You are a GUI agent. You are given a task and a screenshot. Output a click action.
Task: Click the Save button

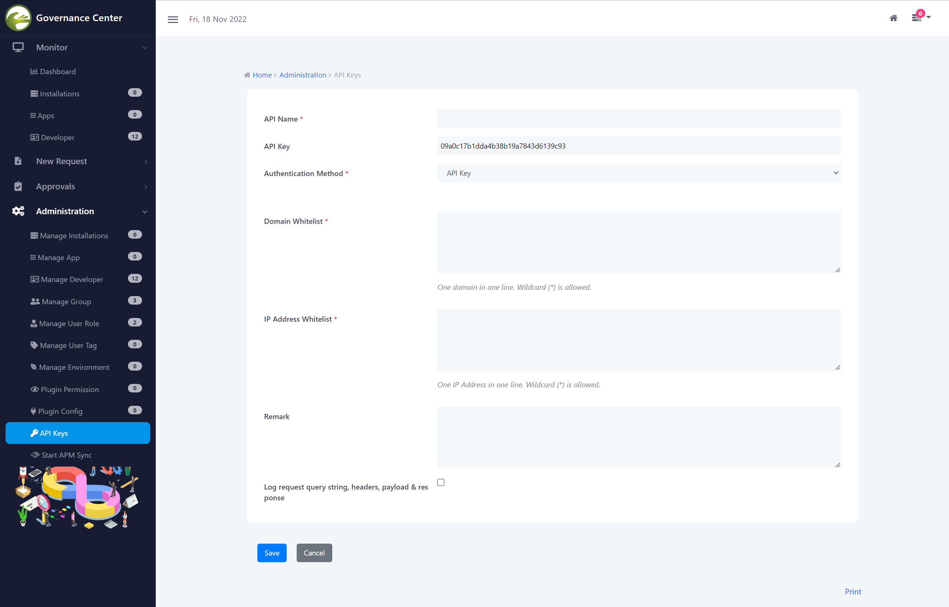pos(272,553)
